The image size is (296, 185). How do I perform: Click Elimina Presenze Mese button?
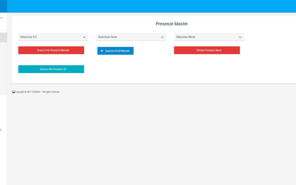[207, 50]
